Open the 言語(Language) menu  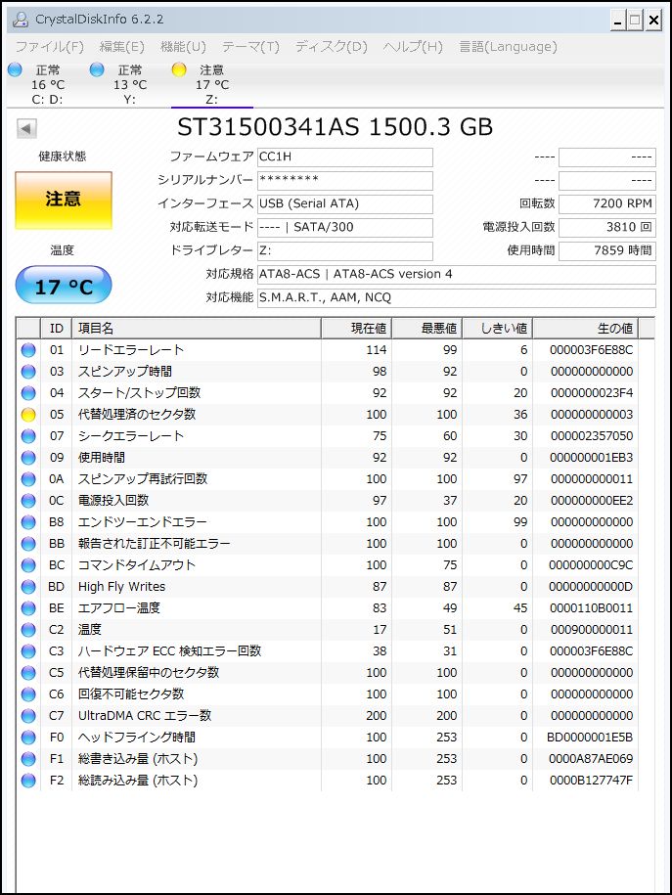coord(508,47)
